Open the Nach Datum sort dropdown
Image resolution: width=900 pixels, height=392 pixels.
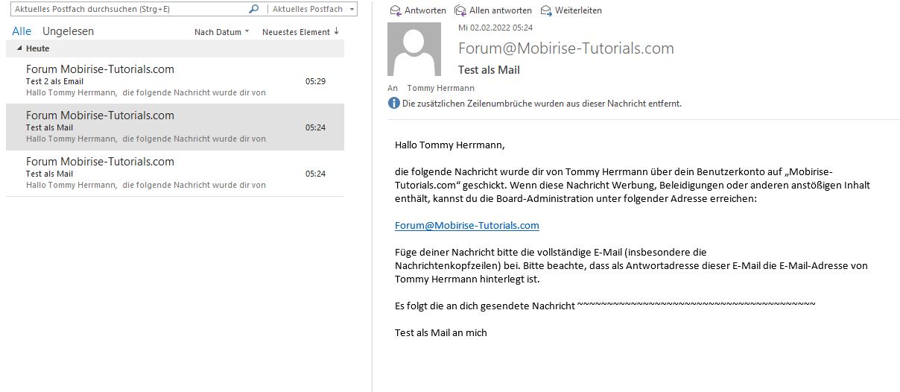(221, 32)
